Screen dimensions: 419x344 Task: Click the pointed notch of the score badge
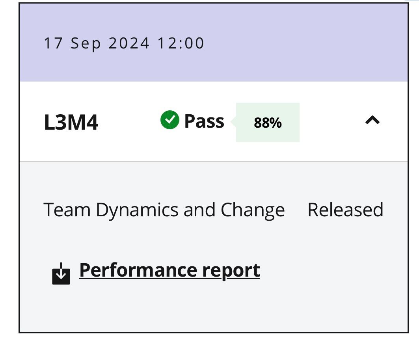pos(233,122)
